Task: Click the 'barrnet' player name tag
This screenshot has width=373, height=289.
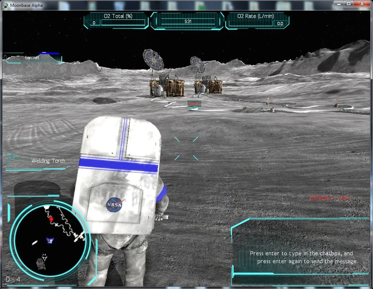Action: [32, 57]
